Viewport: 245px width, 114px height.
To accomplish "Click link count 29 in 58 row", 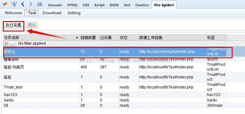I will tap(90, 105).
